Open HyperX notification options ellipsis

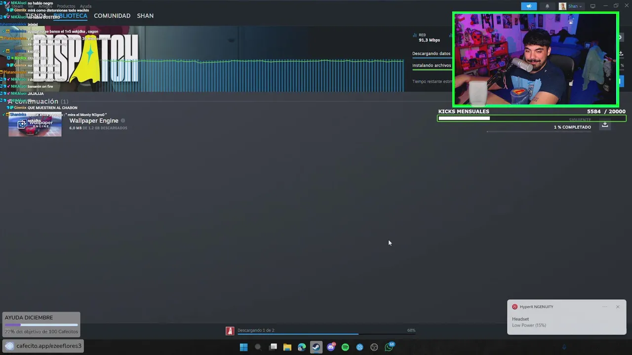point(605,307)
